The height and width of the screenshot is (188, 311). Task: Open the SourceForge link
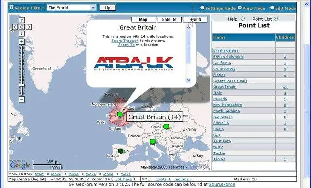click(x=222, y=184)
